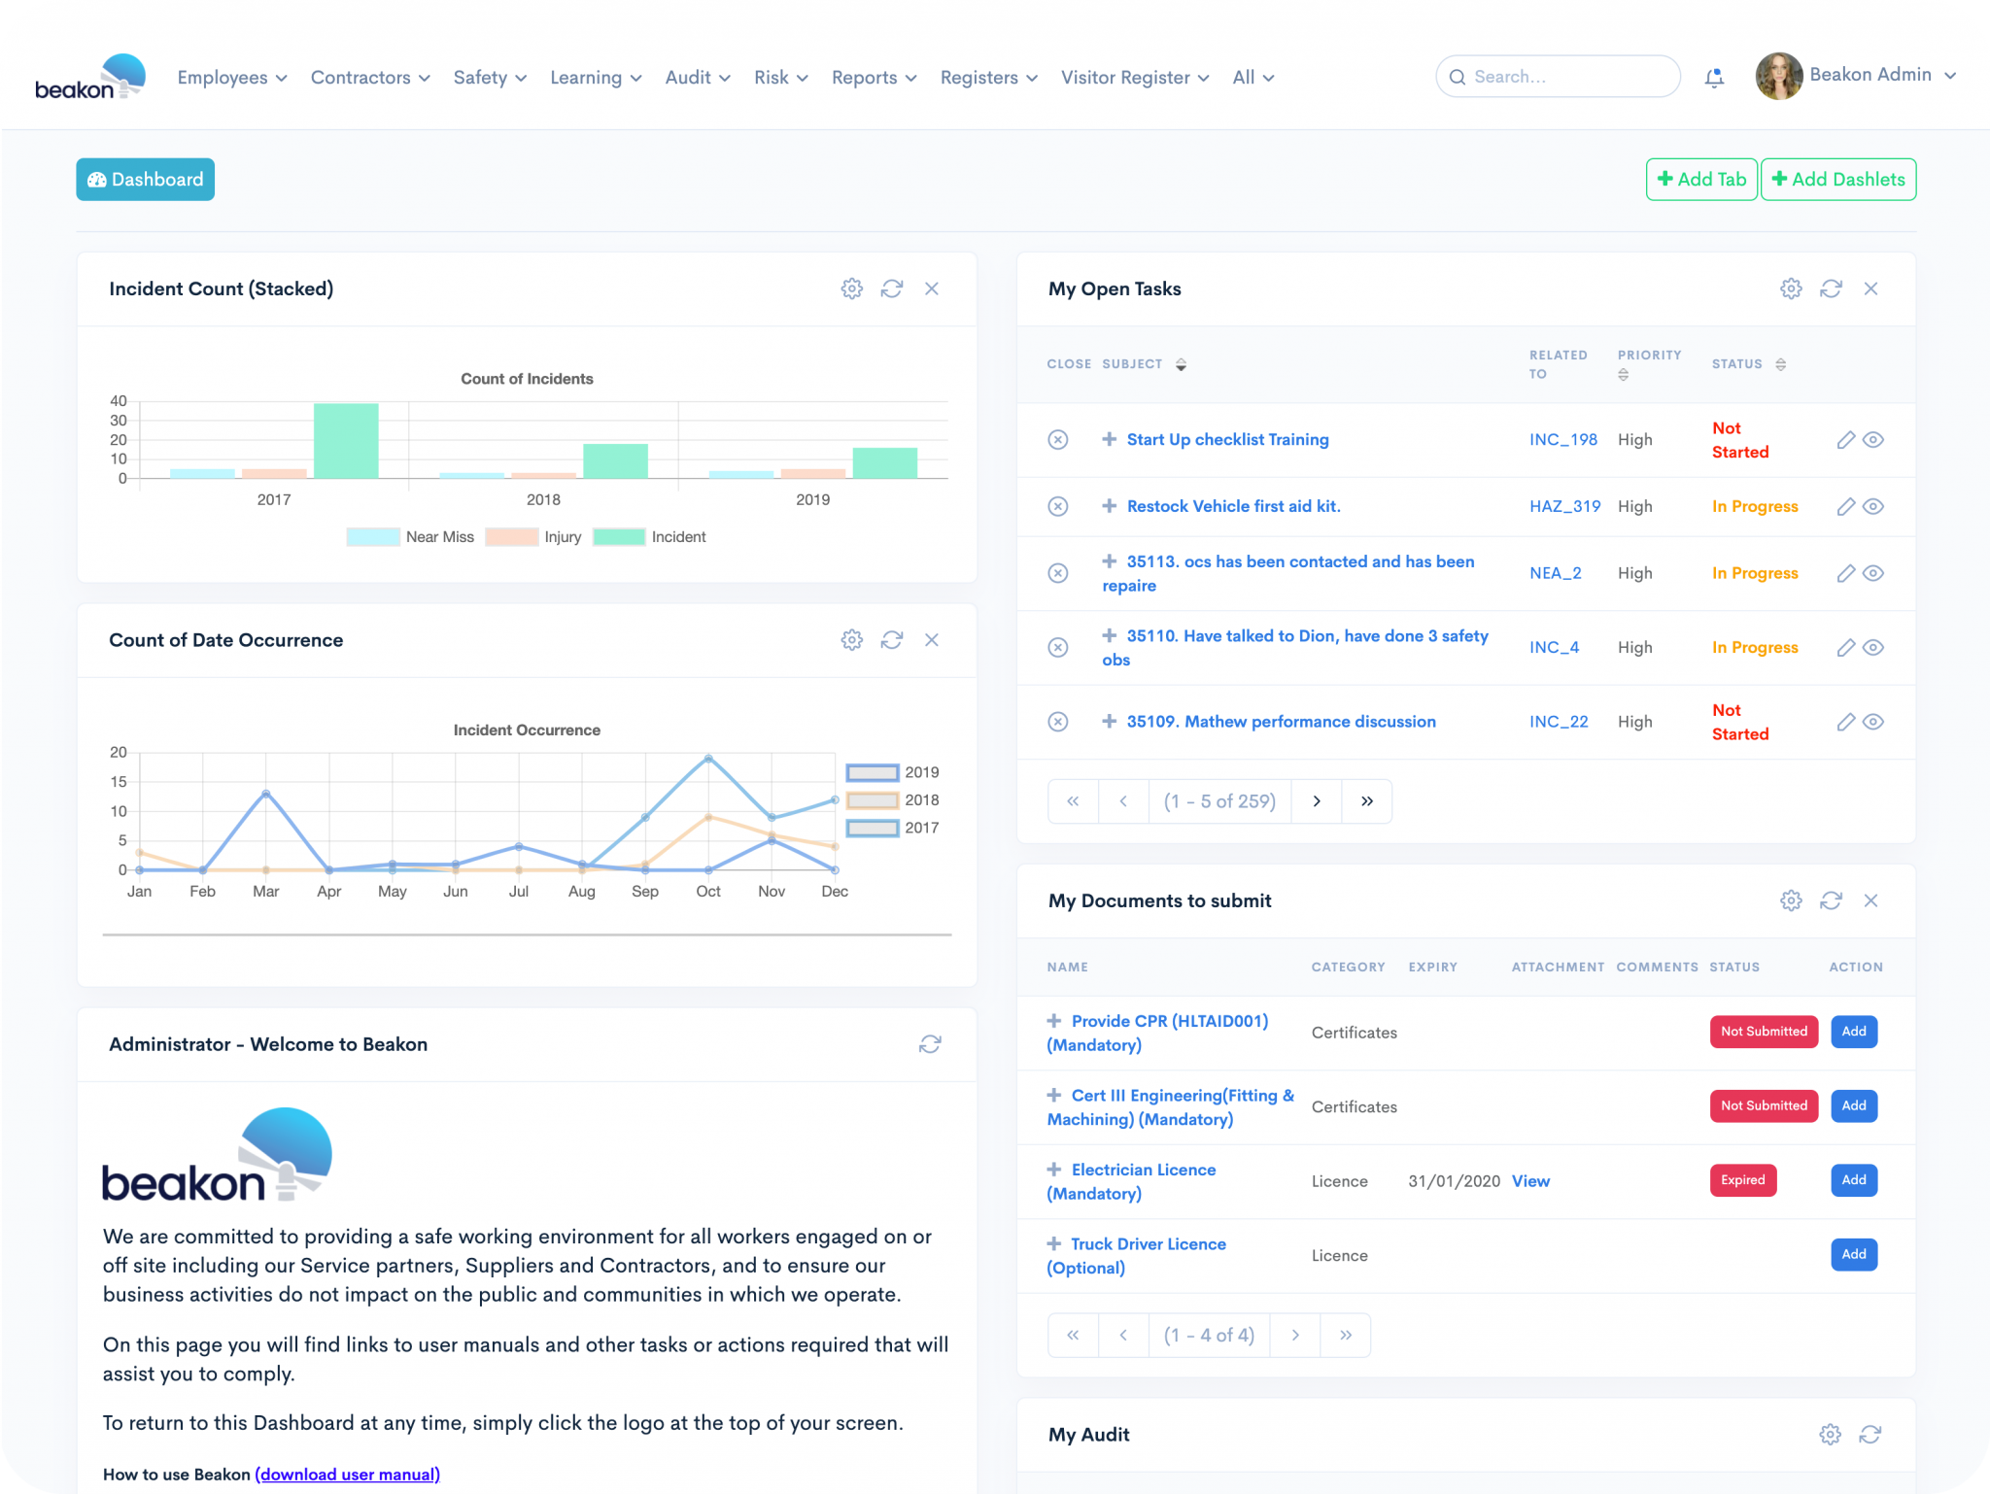Toggle the Near Miss legend color swatch
This screenshot has height=1494, width=1990.
click(373, 537)
